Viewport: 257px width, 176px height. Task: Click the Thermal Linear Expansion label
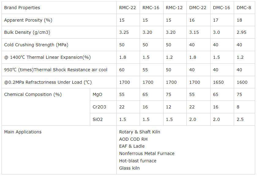(47, 57)
